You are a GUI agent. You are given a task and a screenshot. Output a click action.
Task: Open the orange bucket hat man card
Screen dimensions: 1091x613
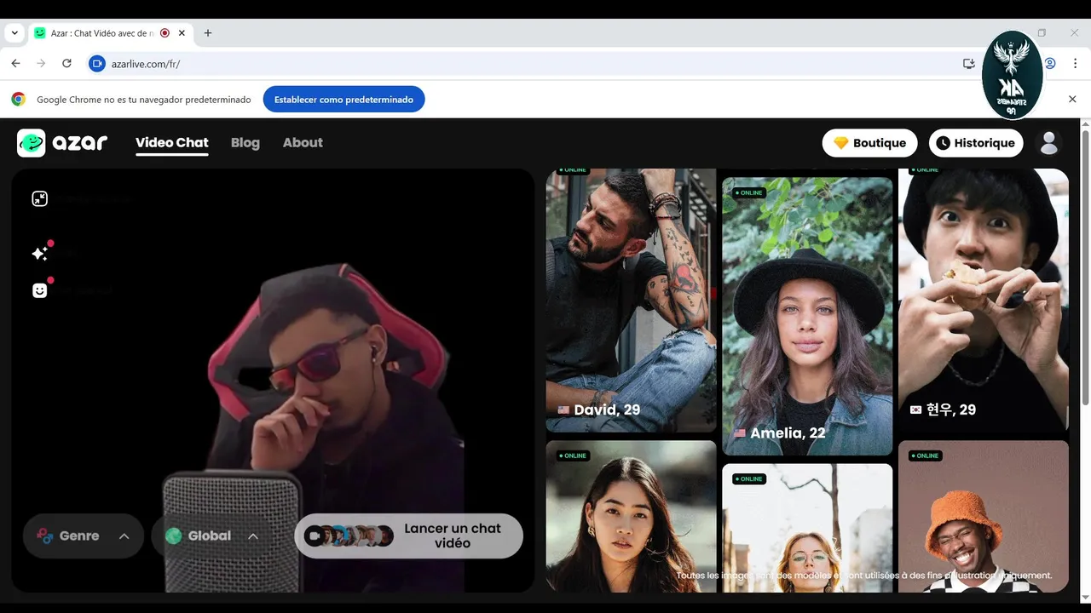point(984,516)
